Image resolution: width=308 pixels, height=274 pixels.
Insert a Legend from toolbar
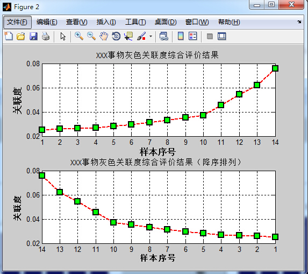click(192, 37)
